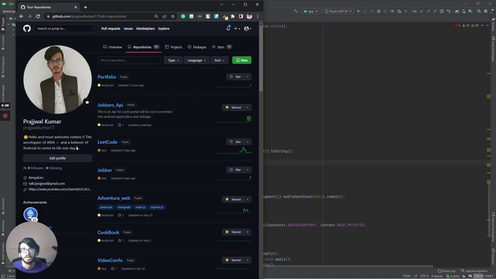Click the green New repository button
Screen dimensions: 496x279
[242, 60]
